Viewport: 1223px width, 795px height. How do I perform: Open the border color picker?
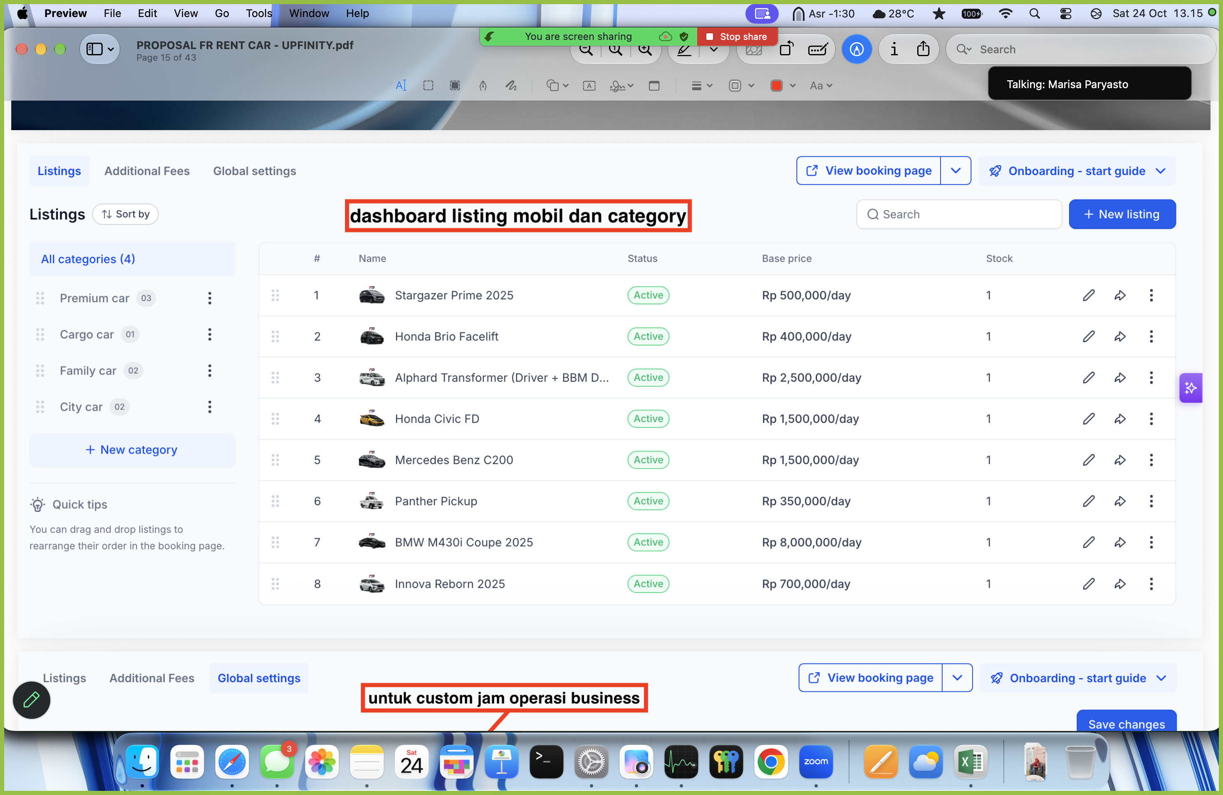[741, 86]
